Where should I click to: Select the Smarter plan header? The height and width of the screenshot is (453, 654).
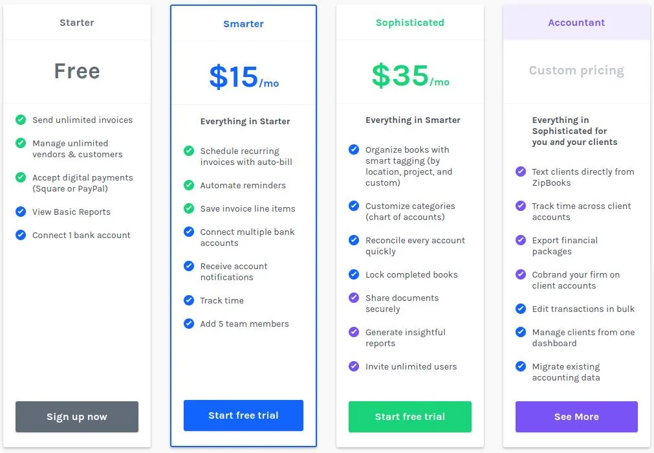coord(243,24)
